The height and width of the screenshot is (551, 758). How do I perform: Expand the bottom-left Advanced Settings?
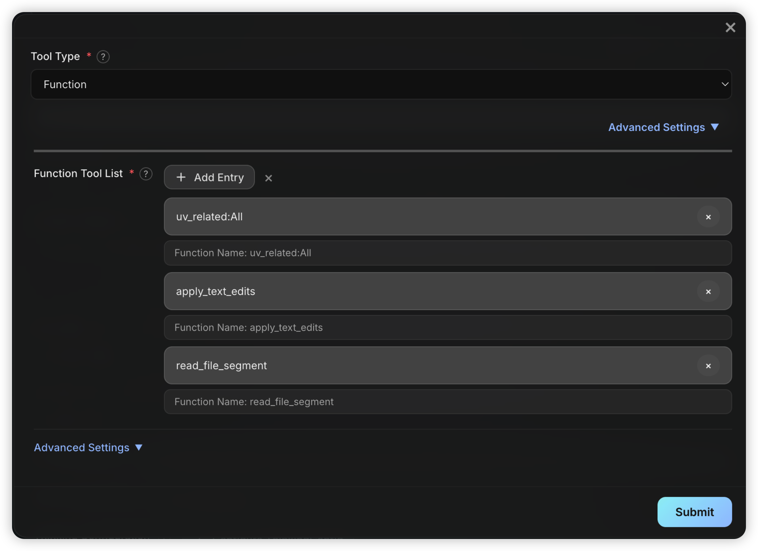click(88, 447)
